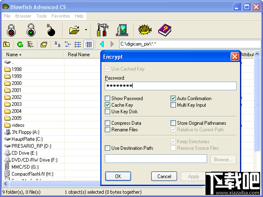Confirm encryption with OK button
Image resolution: width=263 pixels, height=197 pixels.
click(118, 176)
